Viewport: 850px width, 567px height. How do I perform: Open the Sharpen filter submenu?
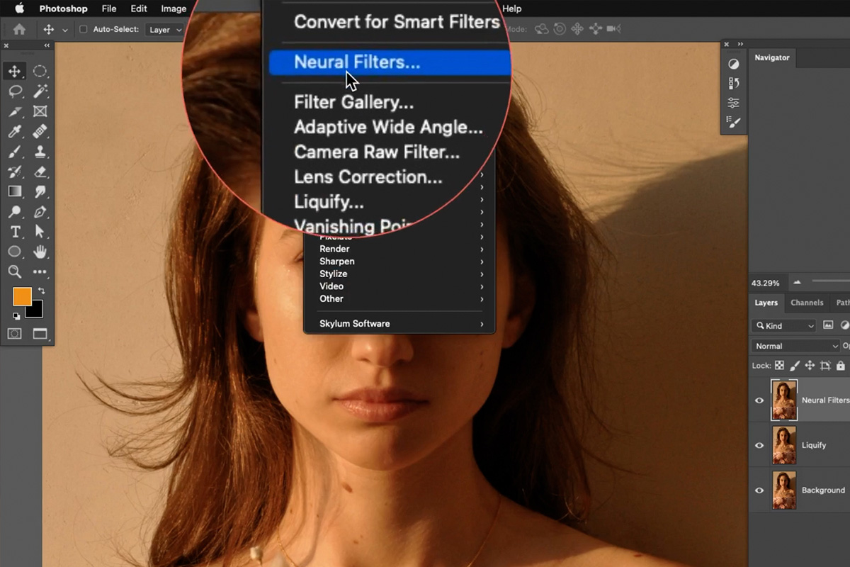(x=399, y=262)
